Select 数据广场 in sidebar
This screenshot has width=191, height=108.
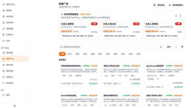tap(15, 59)
